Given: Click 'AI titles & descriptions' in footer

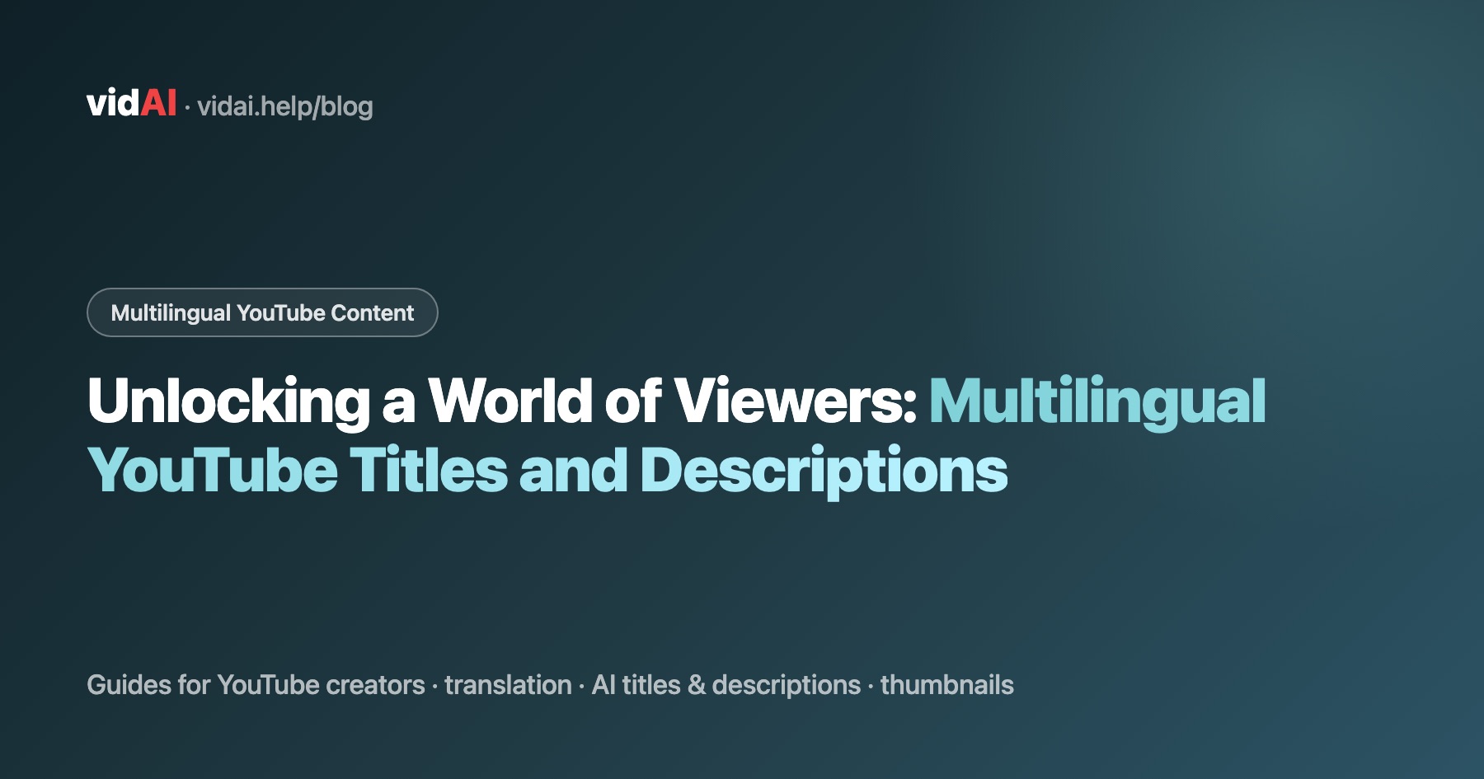Looking at the screenshot, I should click(726, 685).
